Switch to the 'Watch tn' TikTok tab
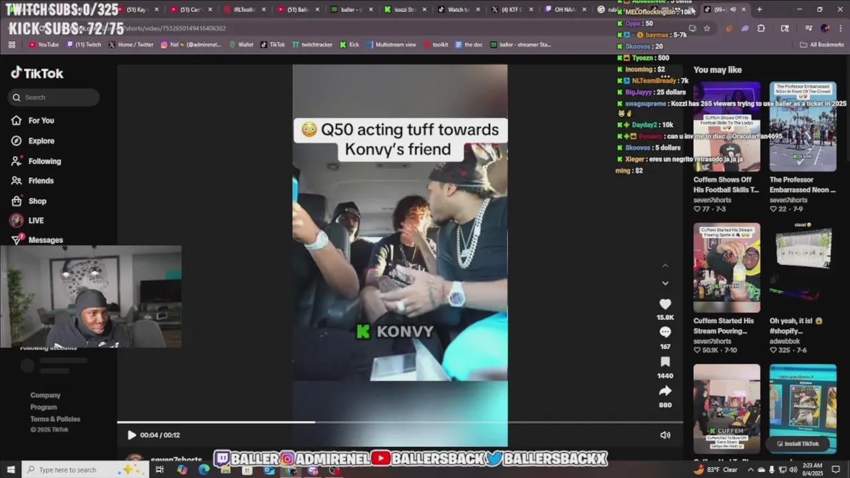Viewport: 850px width, 478px height. click(x=458, y=9)
